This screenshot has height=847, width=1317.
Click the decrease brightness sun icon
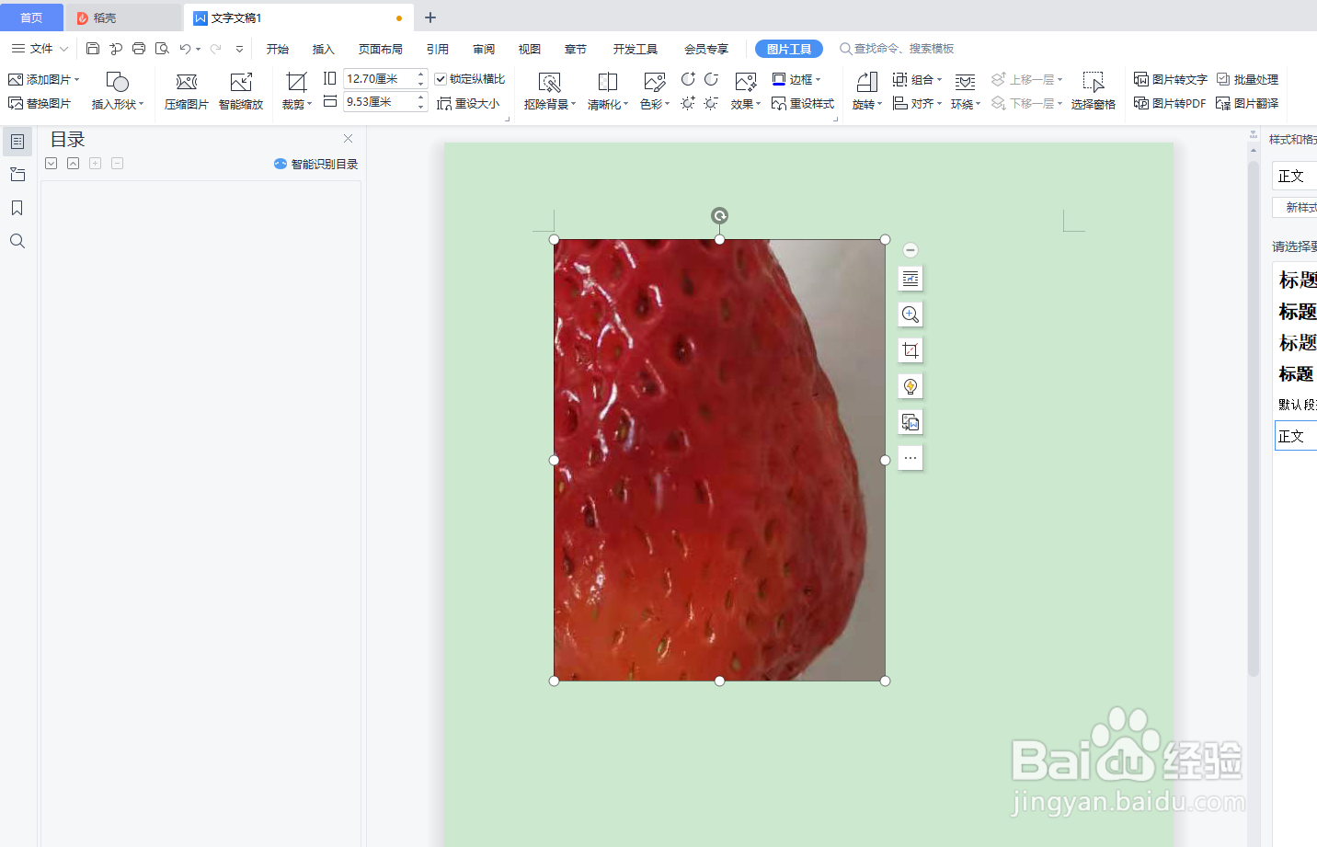click(711, 104)
